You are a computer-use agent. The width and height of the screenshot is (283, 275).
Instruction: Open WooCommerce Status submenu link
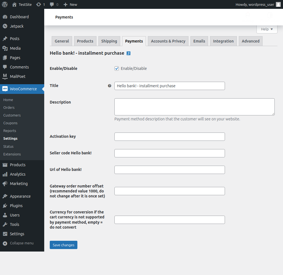click(x=8, y=146)
